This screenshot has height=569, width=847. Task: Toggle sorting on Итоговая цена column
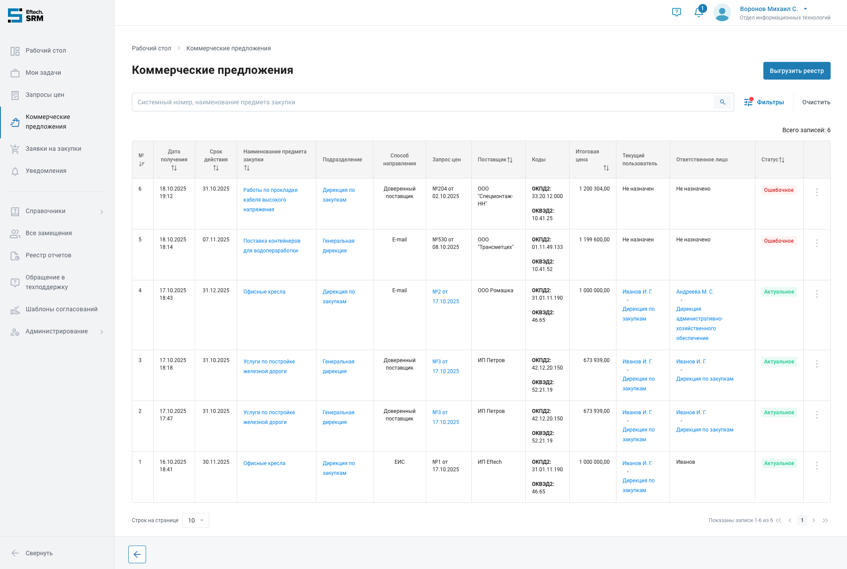[x=606, y=168]
